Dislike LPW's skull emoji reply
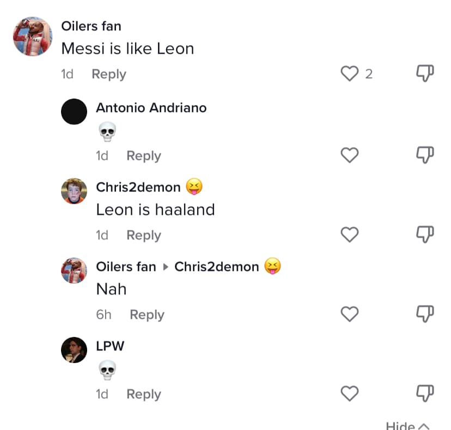 pyautogui.click(x=425, y=394)
